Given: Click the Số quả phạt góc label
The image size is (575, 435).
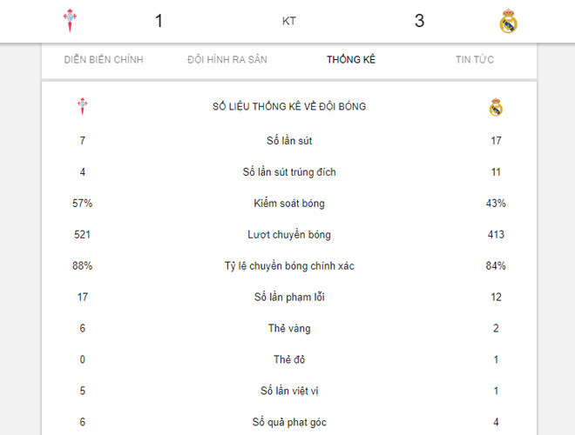Looking at the screenshot, I should tap(289, 423).
